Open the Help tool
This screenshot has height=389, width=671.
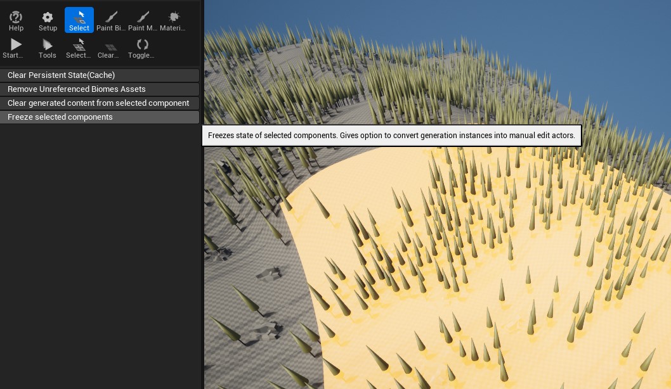pos(16,20)
